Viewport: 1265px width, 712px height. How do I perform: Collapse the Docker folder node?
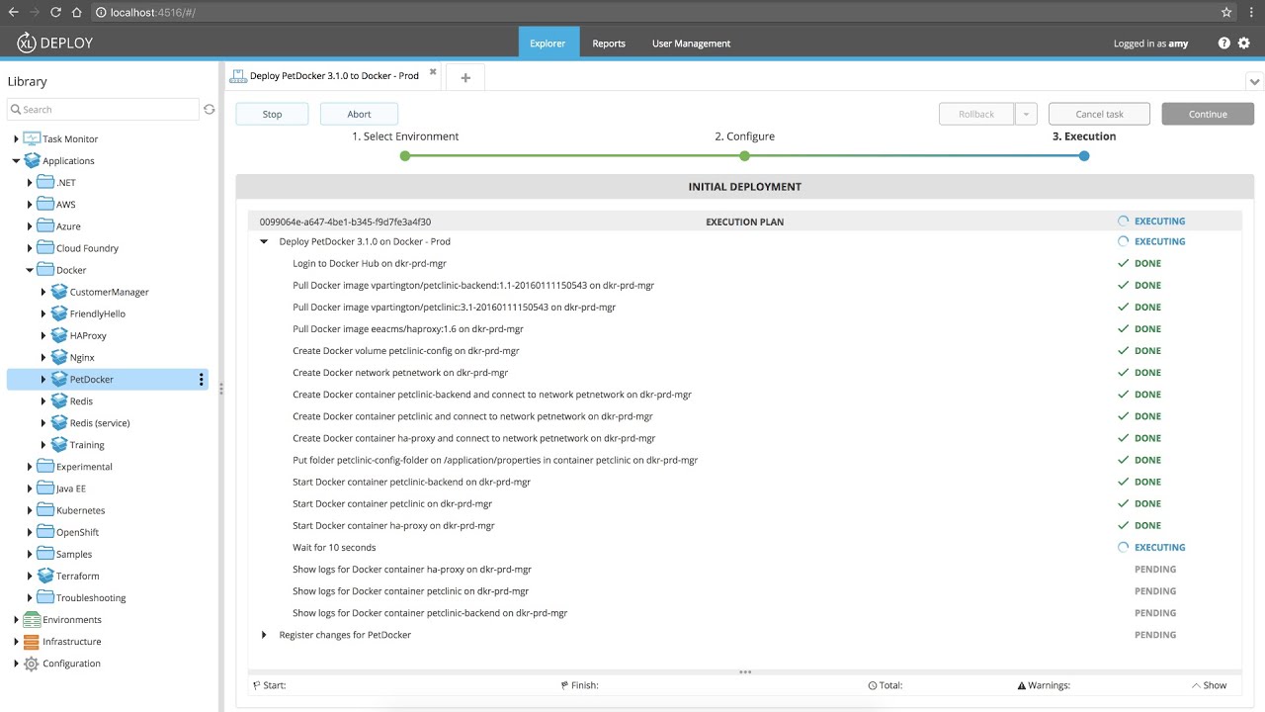30,270
